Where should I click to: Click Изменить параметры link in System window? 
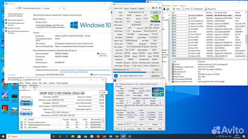click(x=103, y=55)
